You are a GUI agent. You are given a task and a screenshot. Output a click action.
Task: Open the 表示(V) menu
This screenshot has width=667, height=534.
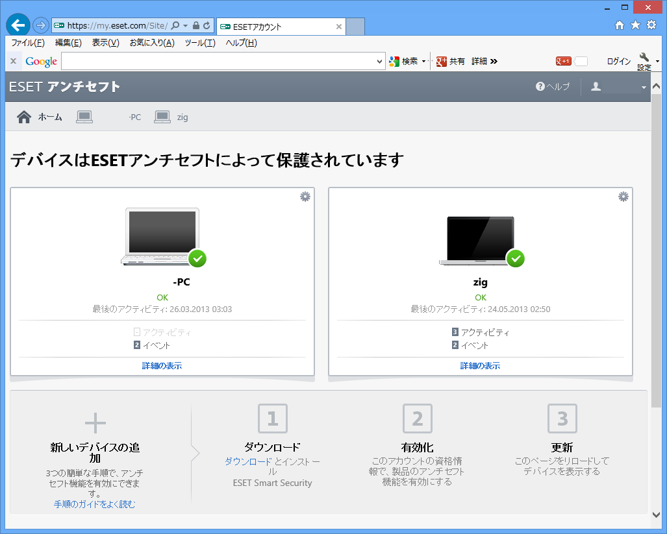click(x=105, y=43)
